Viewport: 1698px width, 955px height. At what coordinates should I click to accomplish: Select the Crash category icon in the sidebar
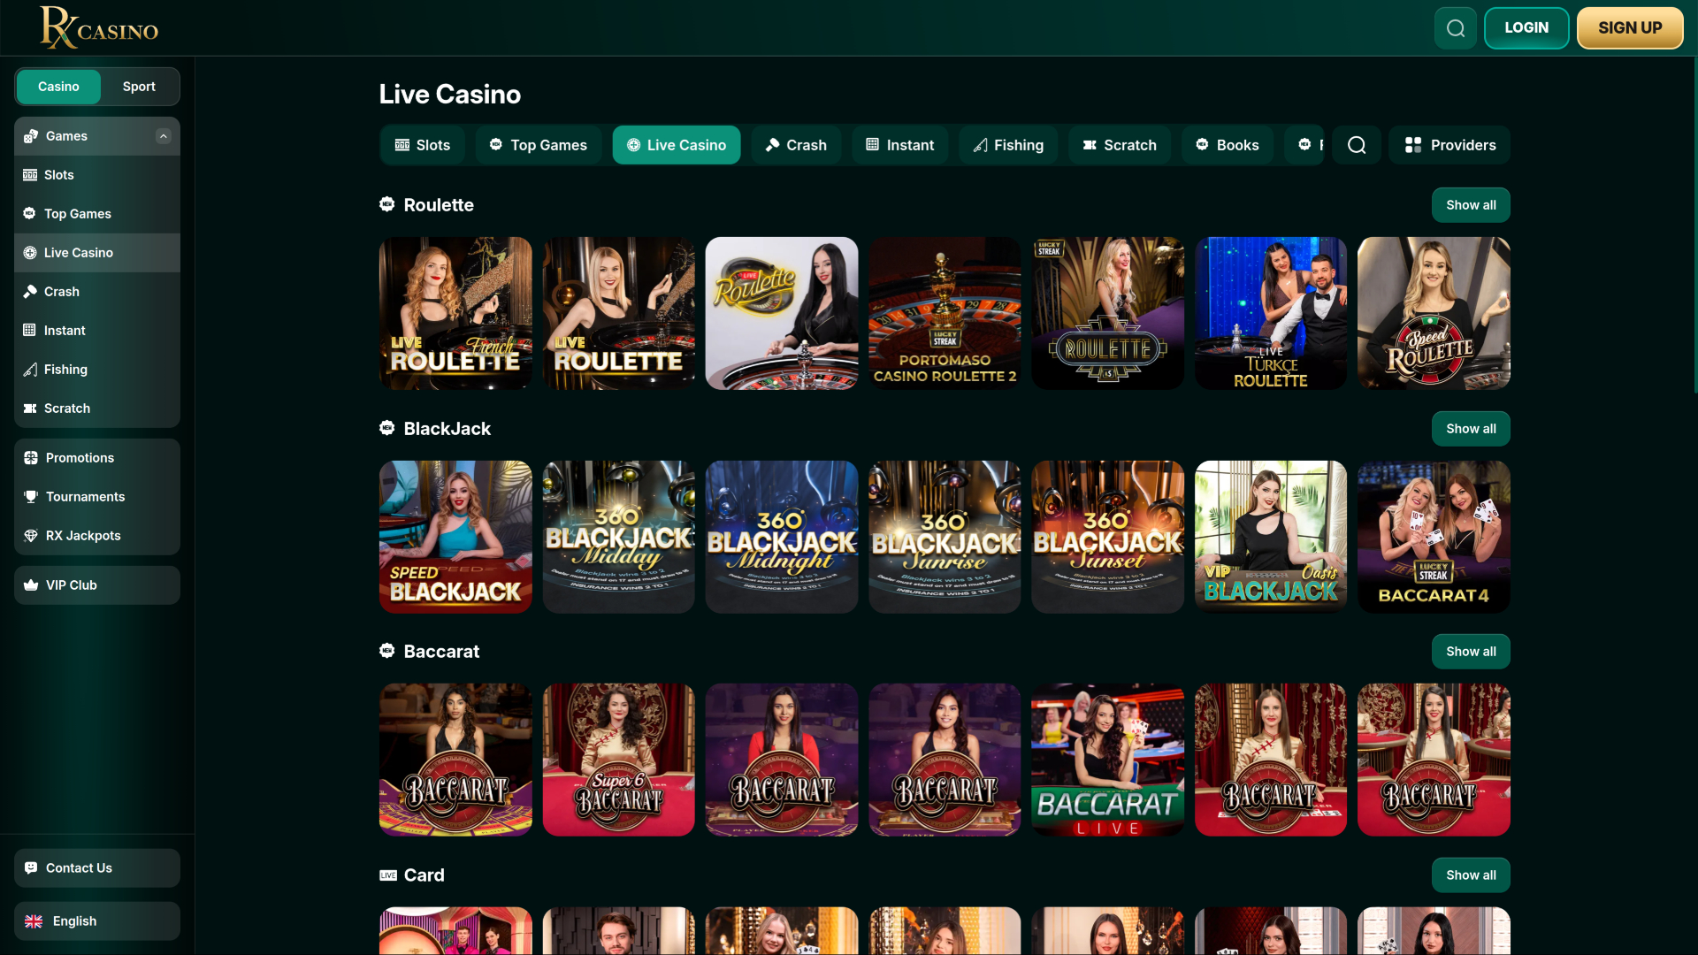[x=29, y=291]
